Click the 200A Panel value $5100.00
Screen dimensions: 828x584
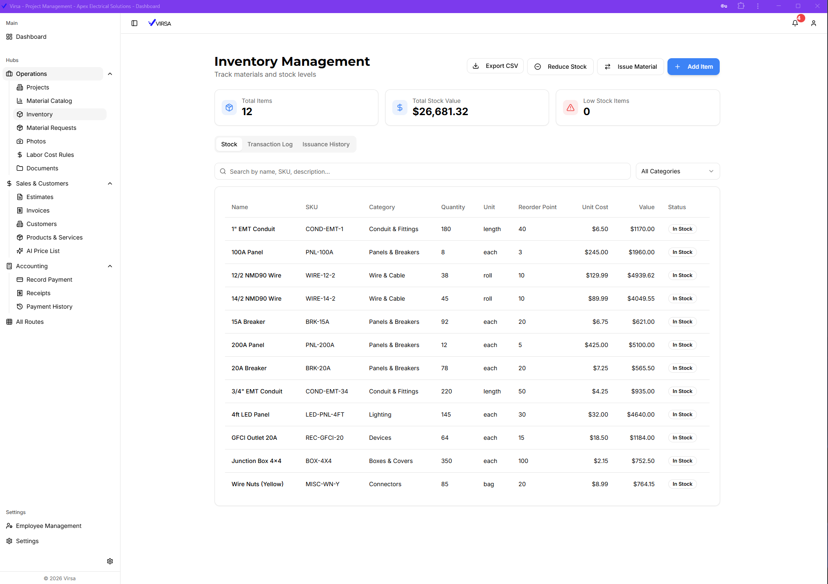click(641, 345)
